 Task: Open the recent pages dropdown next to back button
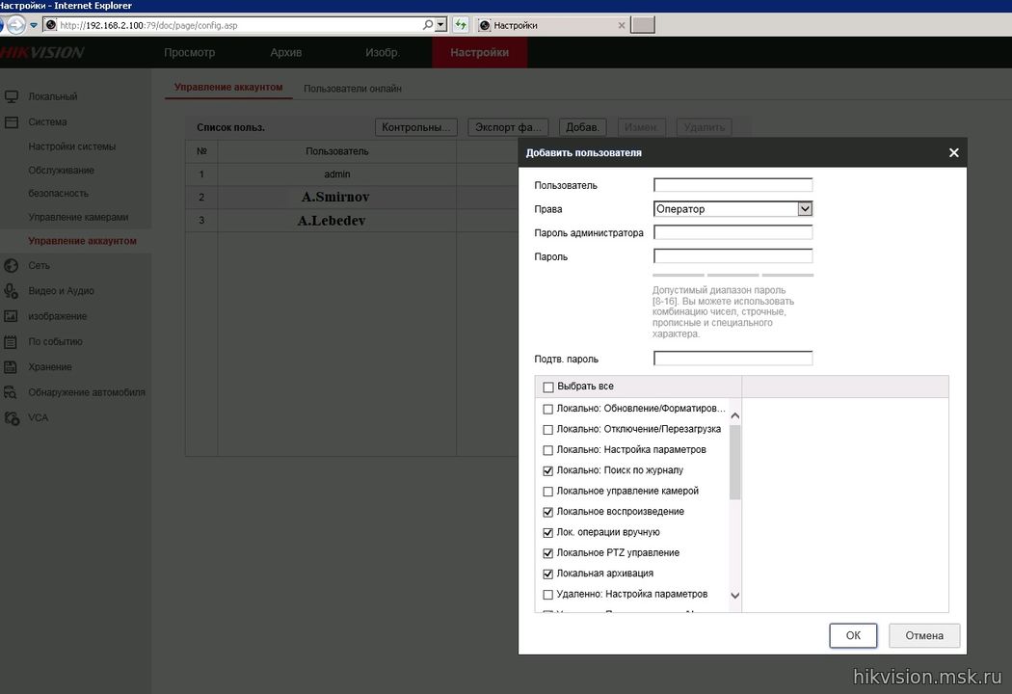34,25
